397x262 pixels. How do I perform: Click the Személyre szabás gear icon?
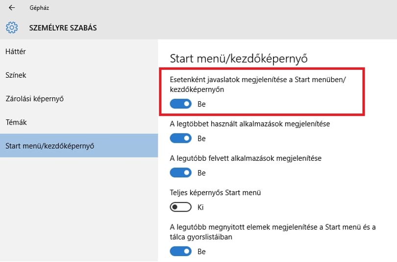click(x=12, y=27)
